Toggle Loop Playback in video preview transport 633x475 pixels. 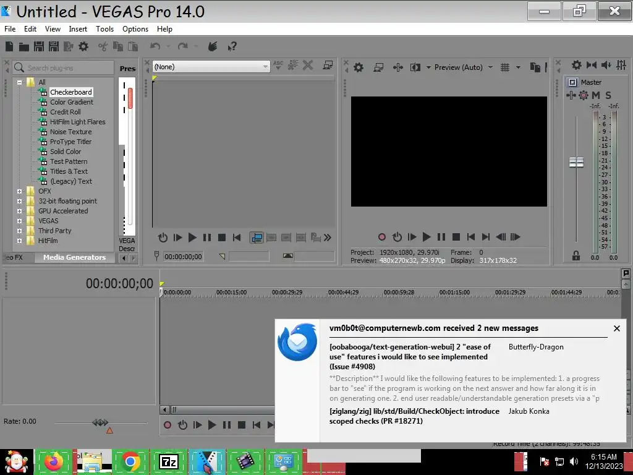pyautogui.click(x=397, y=237)
